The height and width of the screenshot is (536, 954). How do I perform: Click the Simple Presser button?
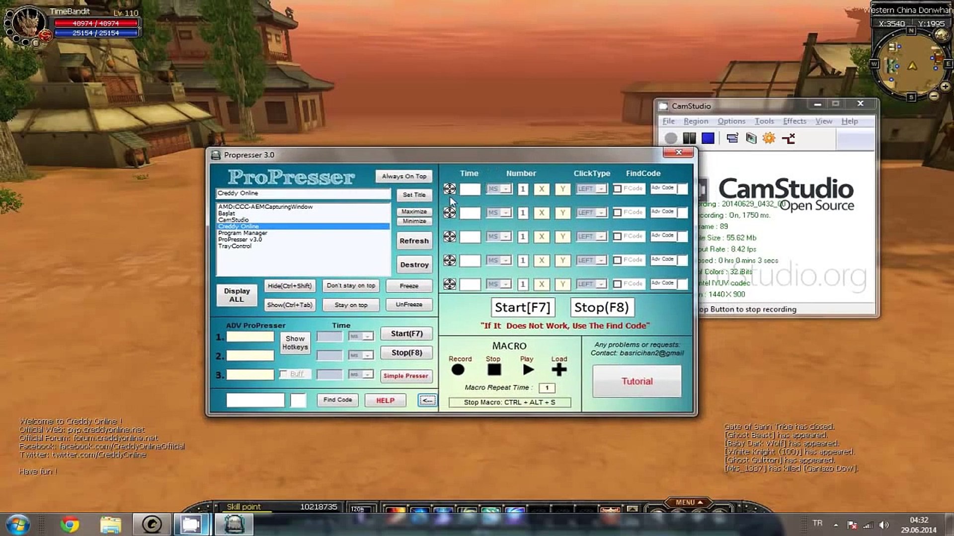405,376
